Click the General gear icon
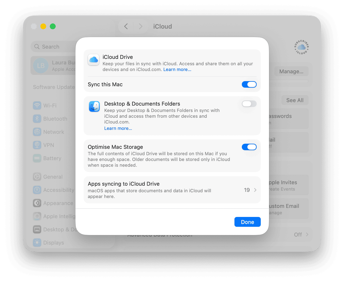 pyautogui.click(x=37, y=177)
